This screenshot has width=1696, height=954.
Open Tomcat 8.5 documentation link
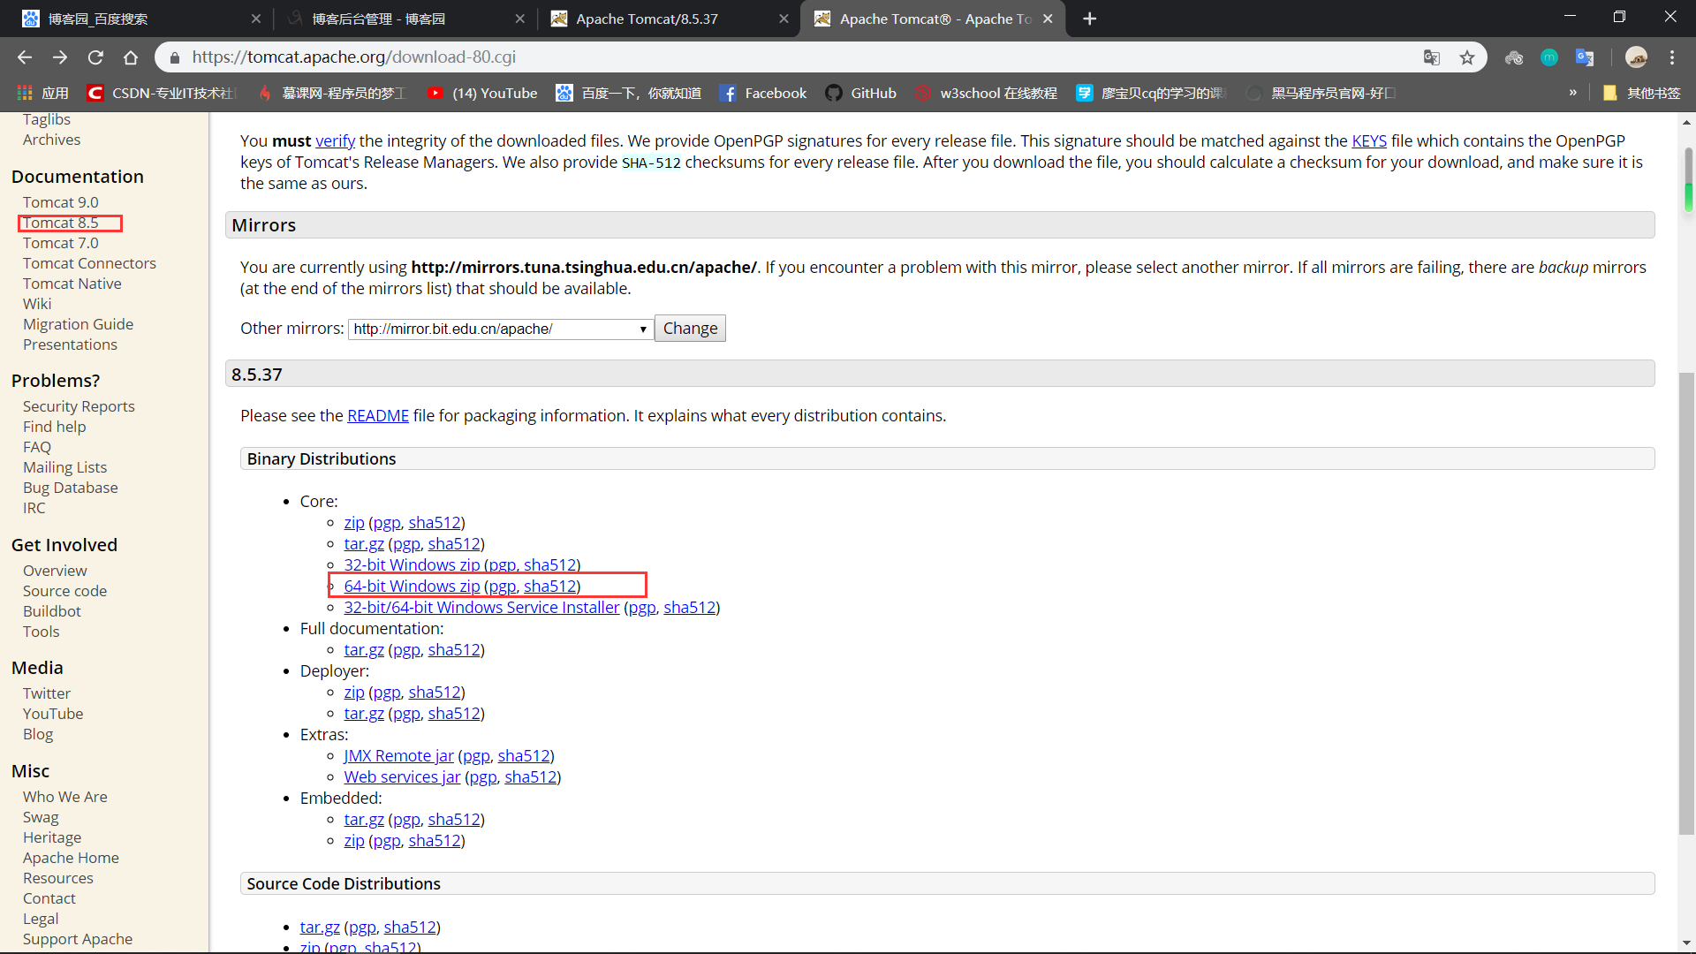(x=61, y=223)
